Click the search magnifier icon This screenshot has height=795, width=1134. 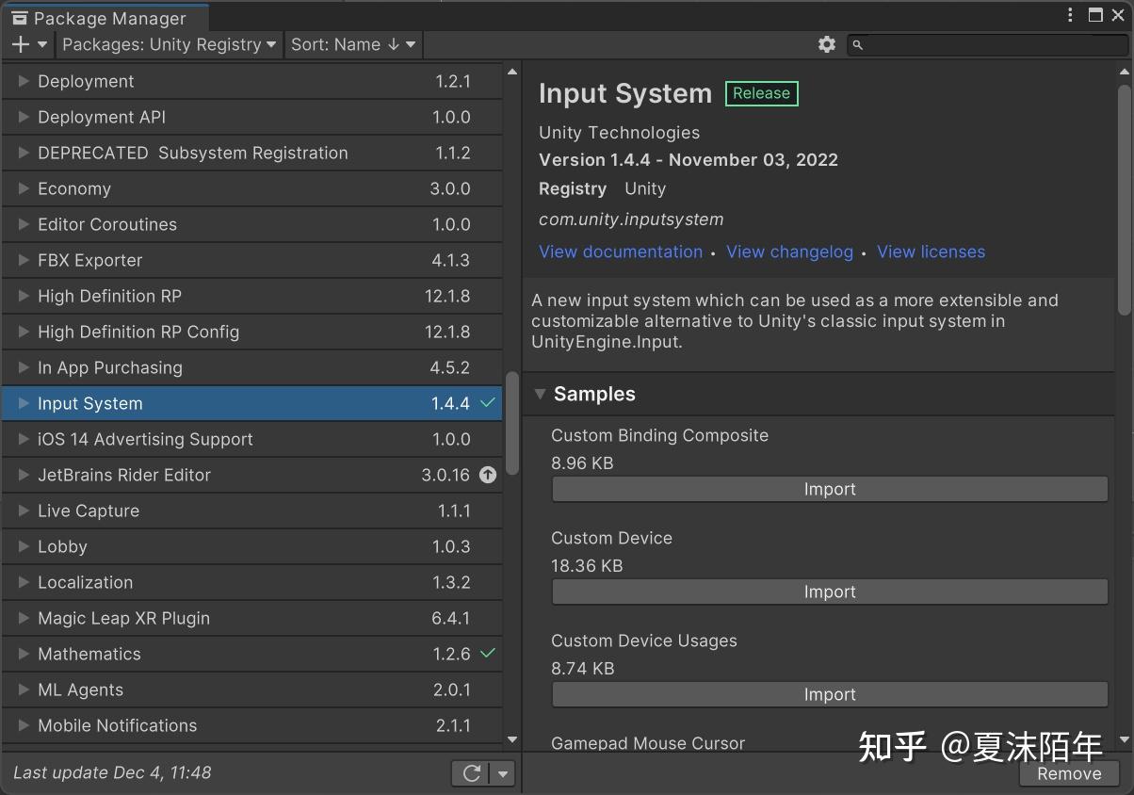(857, 44)
